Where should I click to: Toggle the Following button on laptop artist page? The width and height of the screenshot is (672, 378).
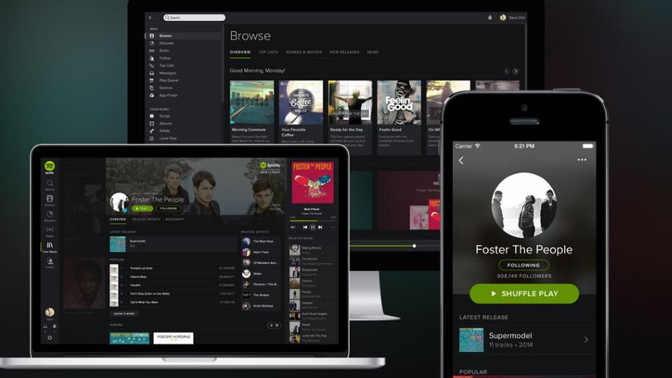pos(169,209)
